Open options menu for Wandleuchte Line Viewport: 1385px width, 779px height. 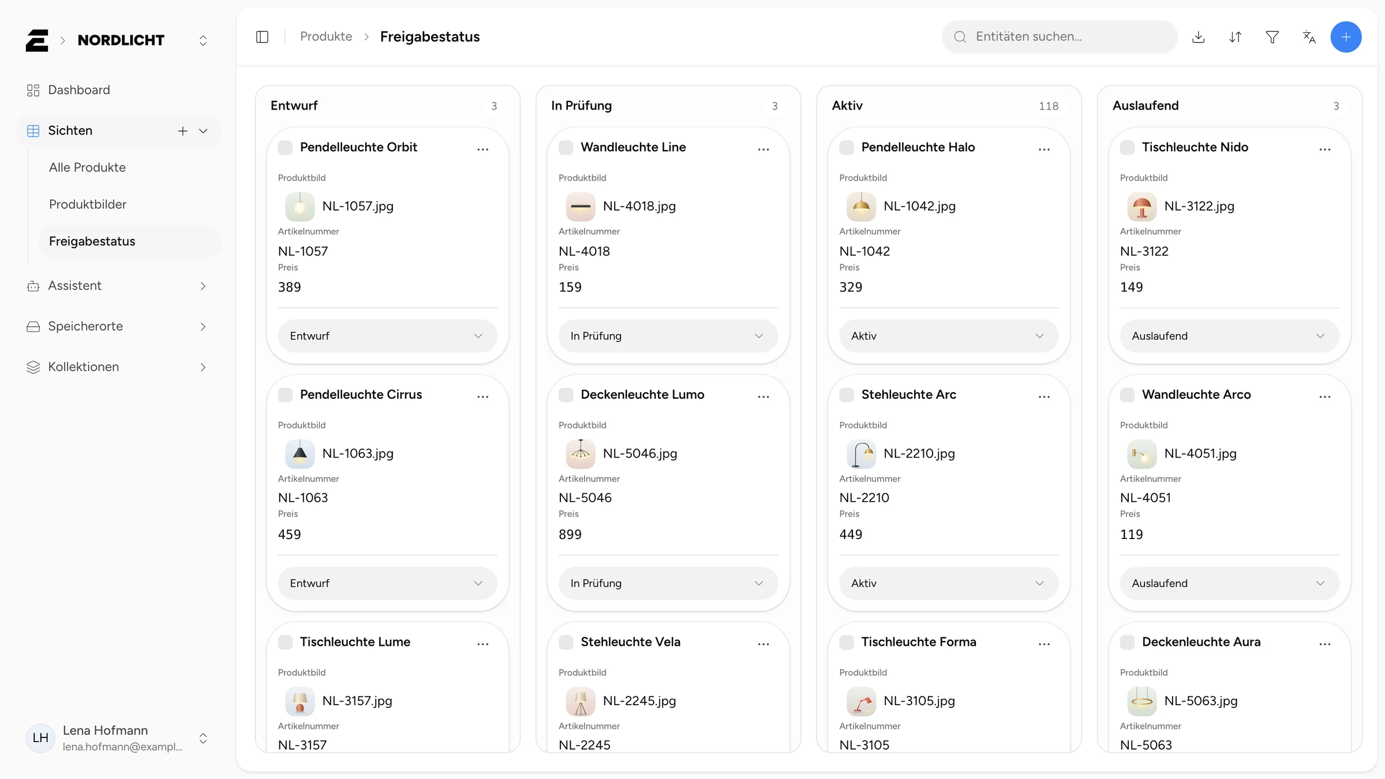point(763,149)
